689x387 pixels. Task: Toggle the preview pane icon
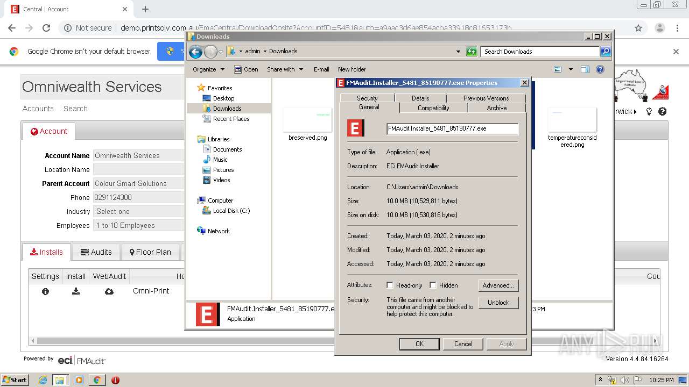(585, 69)
